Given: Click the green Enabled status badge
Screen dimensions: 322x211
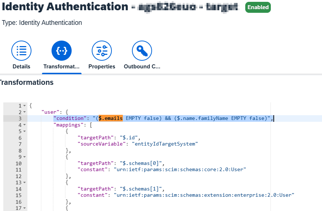Looking at the screenshot, I should pyautogui.click(x=258, y=7).
